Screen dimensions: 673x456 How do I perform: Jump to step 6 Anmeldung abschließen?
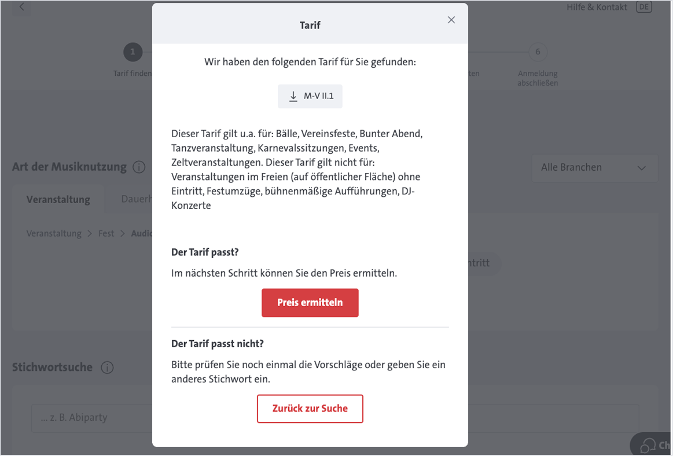pos(538,52)
